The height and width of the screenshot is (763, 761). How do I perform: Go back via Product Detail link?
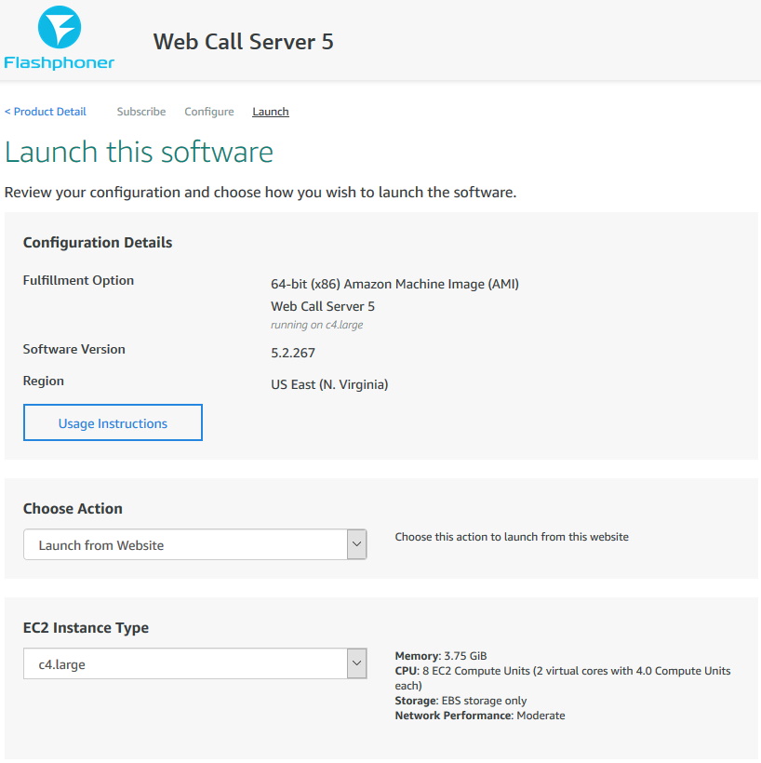(46, 112)
